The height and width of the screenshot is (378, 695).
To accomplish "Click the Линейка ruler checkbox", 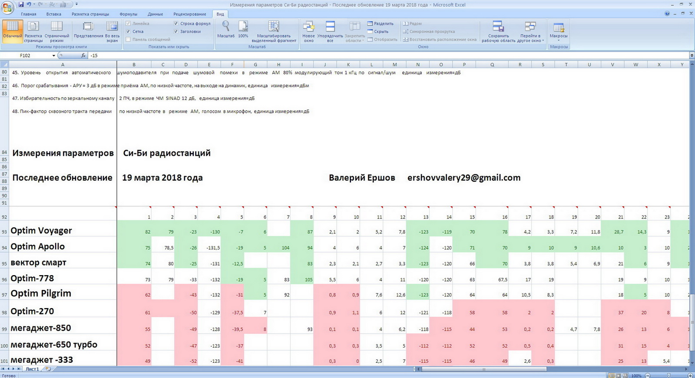I will click(129, 23).
